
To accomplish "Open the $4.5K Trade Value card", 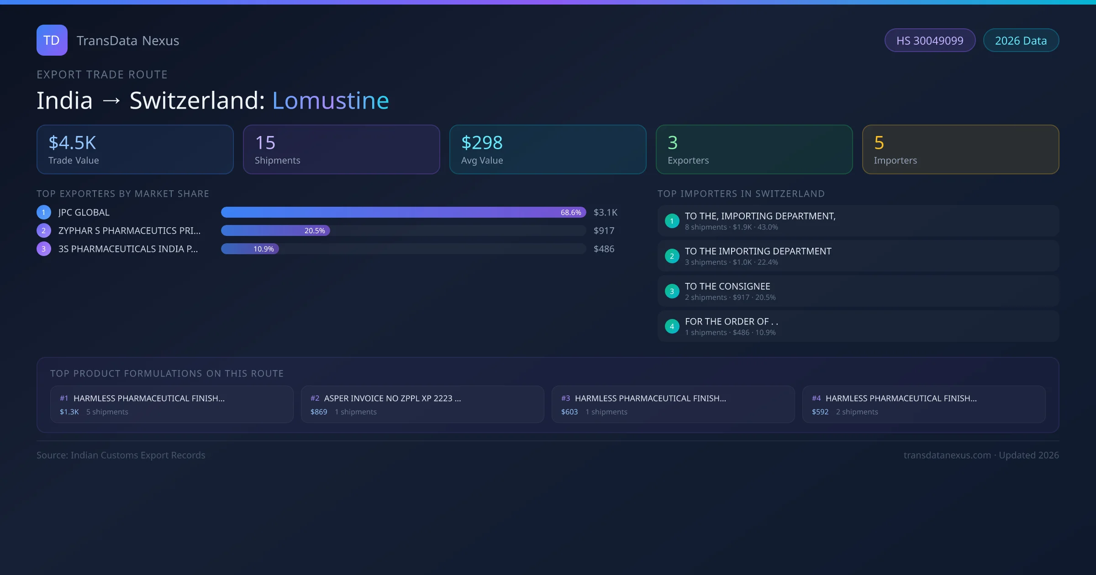I will click(135, 149).
